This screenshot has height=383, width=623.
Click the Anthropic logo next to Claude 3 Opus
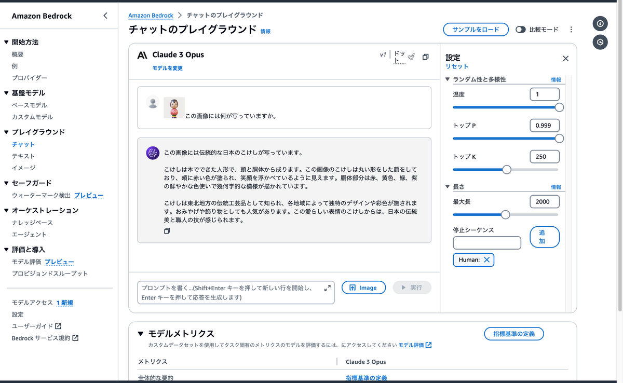coord(142,55)
